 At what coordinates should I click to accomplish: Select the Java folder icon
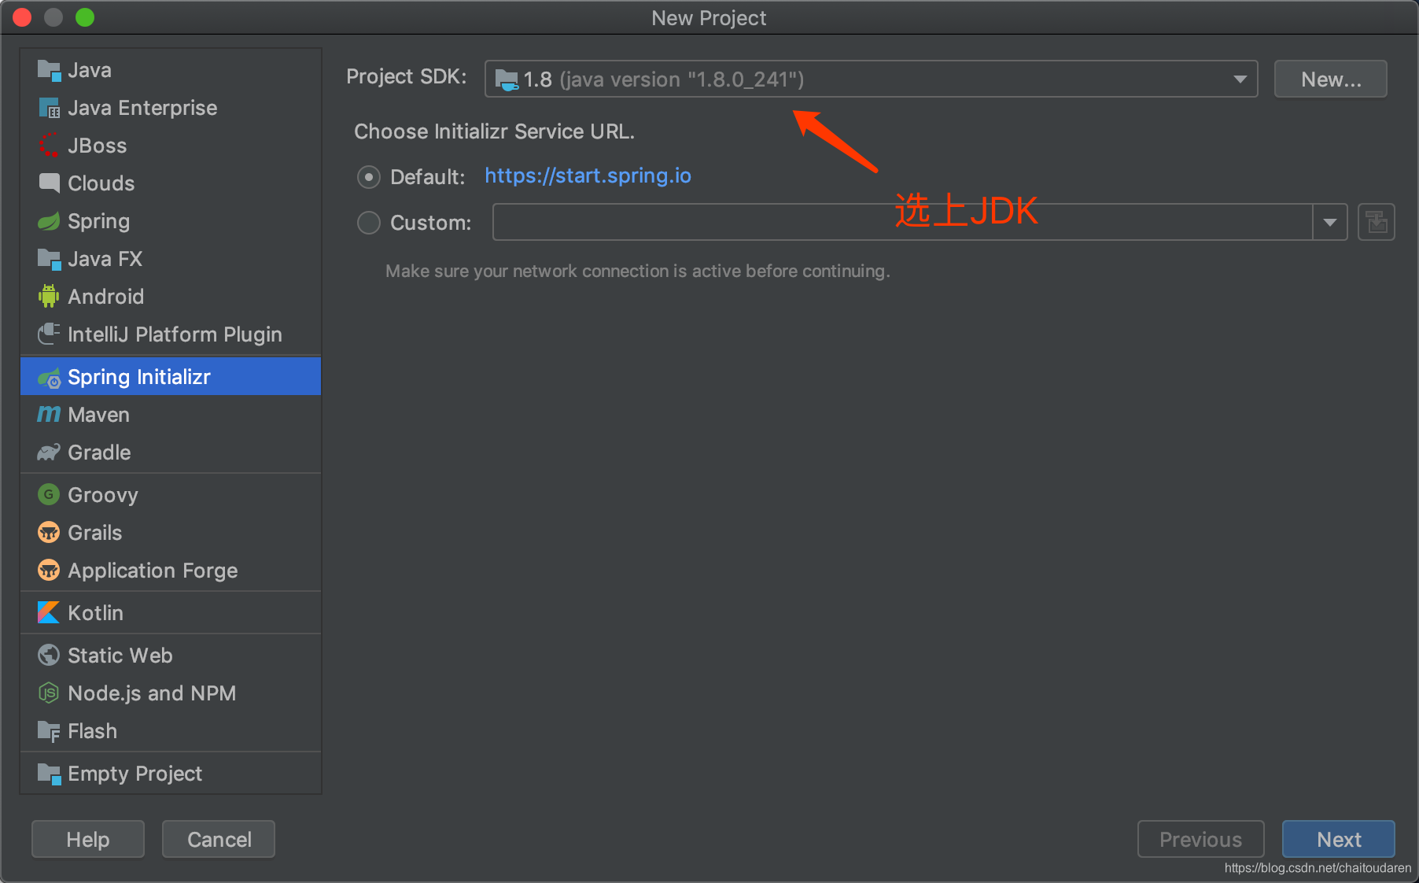click(x=49, y=71)
